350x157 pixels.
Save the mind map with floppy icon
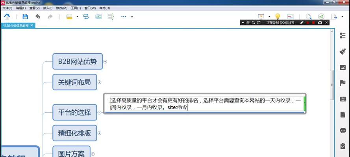(25, 16)
